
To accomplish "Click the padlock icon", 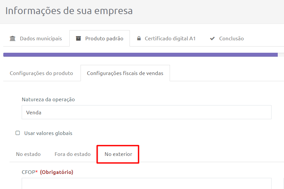I will coord(139,38).
